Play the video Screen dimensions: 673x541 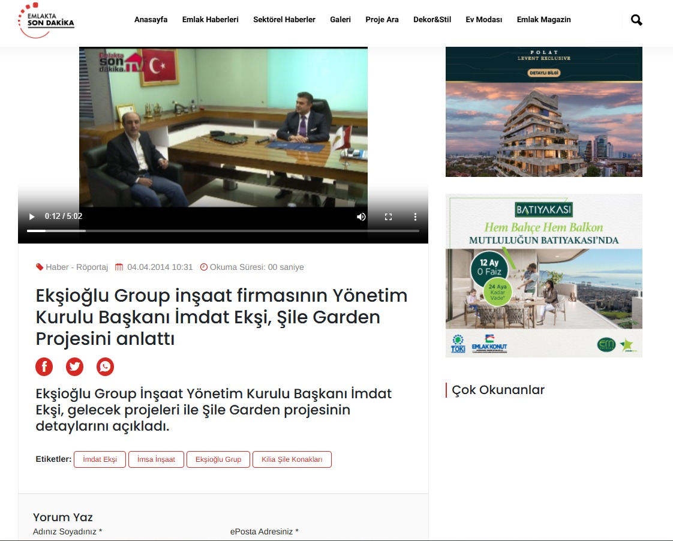[31, 217]
